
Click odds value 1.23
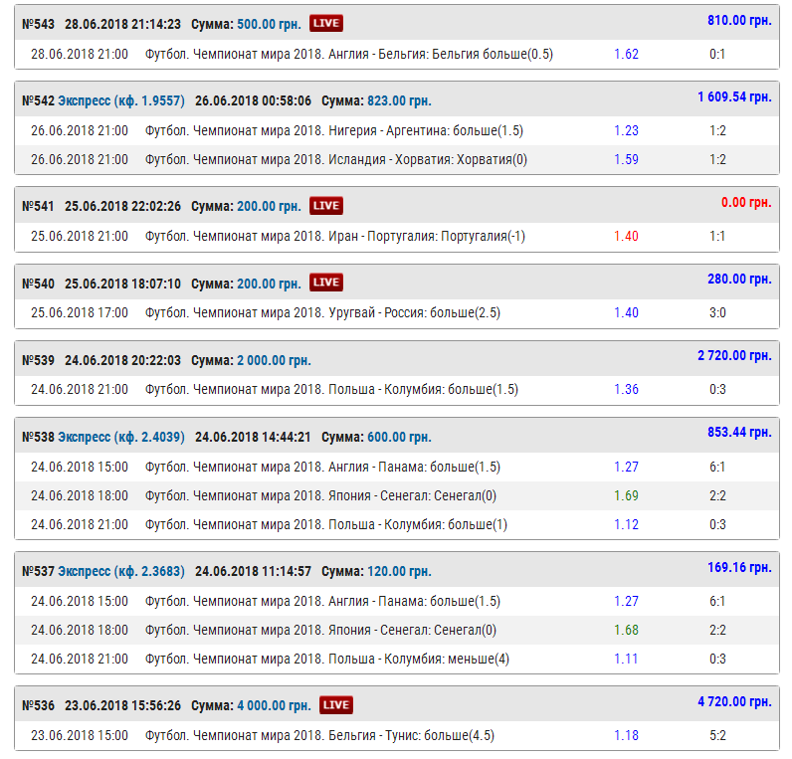pyautogui.click(x=626, y=130)
